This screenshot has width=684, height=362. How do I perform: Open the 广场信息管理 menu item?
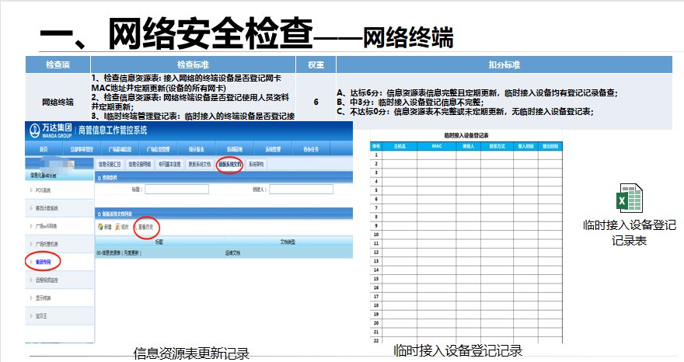point(158,149)
